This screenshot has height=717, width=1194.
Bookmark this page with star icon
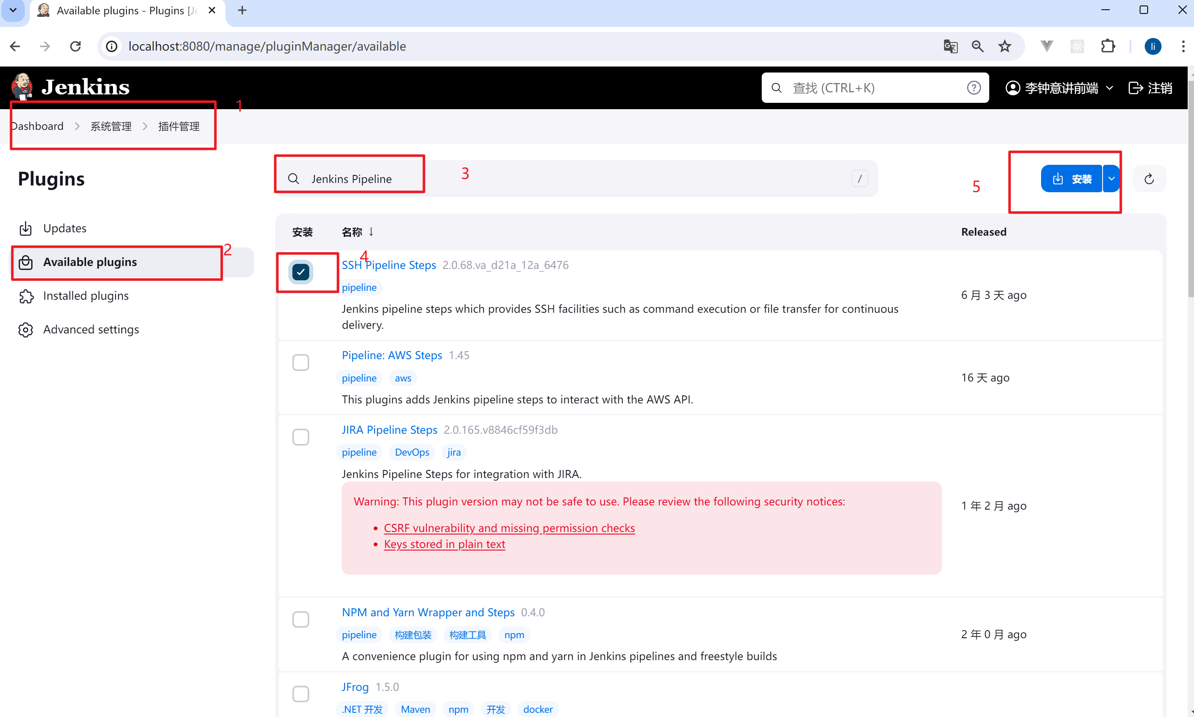[1005, 46]
